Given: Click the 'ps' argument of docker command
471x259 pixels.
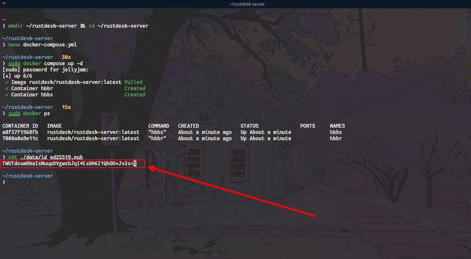Looking at the screenshot, I should pyautogui.click(x=47, y=114).
